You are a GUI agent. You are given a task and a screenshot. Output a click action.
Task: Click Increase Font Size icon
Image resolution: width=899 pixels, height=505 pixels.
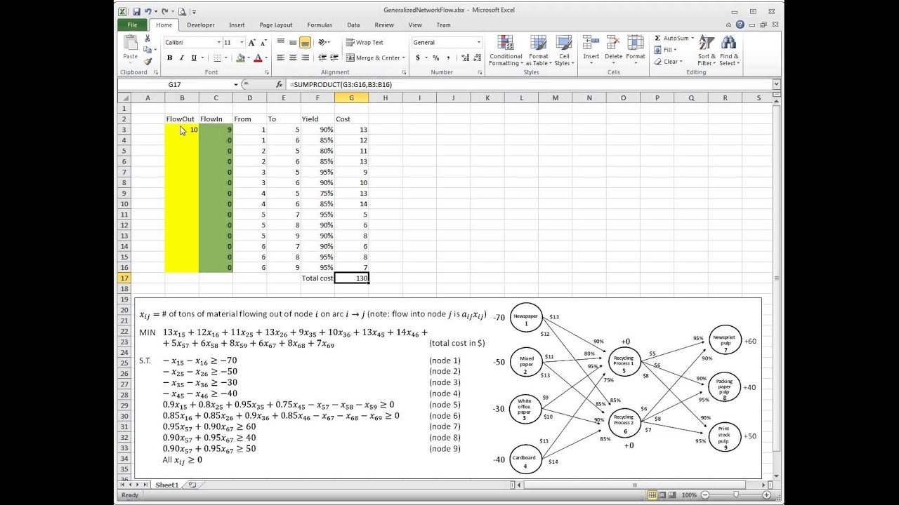251,43
